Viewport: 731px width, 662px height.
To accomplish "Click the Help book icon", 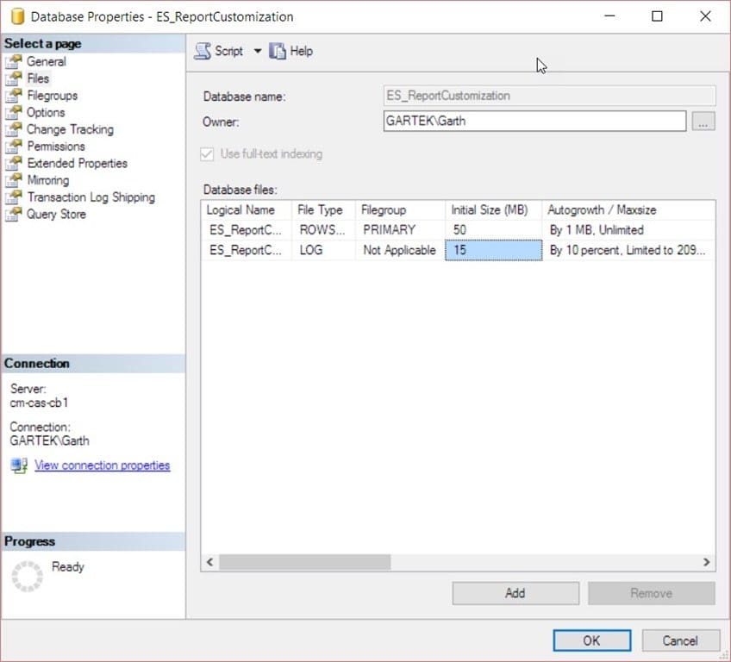I will coord(278,51).
